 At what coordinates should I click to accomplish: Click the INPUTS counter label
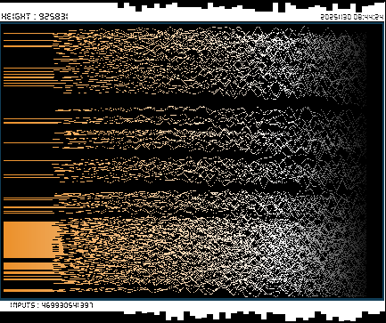pyautogui.click(x=52, y=305)
